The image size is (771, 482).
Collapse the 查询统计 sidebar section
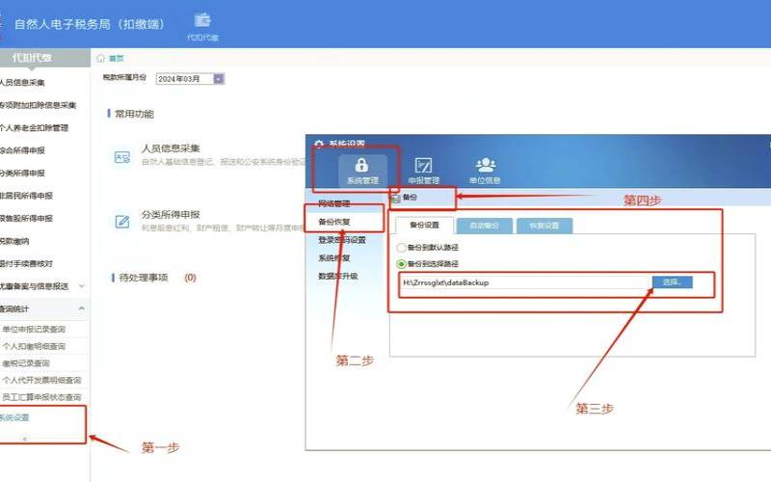pyautogui.click(x=82, y=308)
